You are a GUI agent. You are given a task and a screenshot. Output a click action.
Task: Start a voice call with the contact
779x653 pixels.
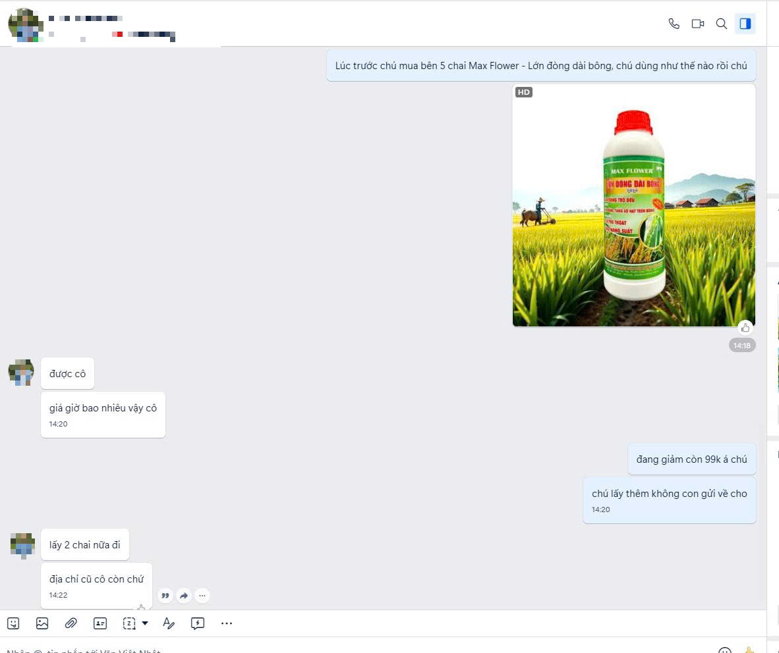(x=674, y=24)
